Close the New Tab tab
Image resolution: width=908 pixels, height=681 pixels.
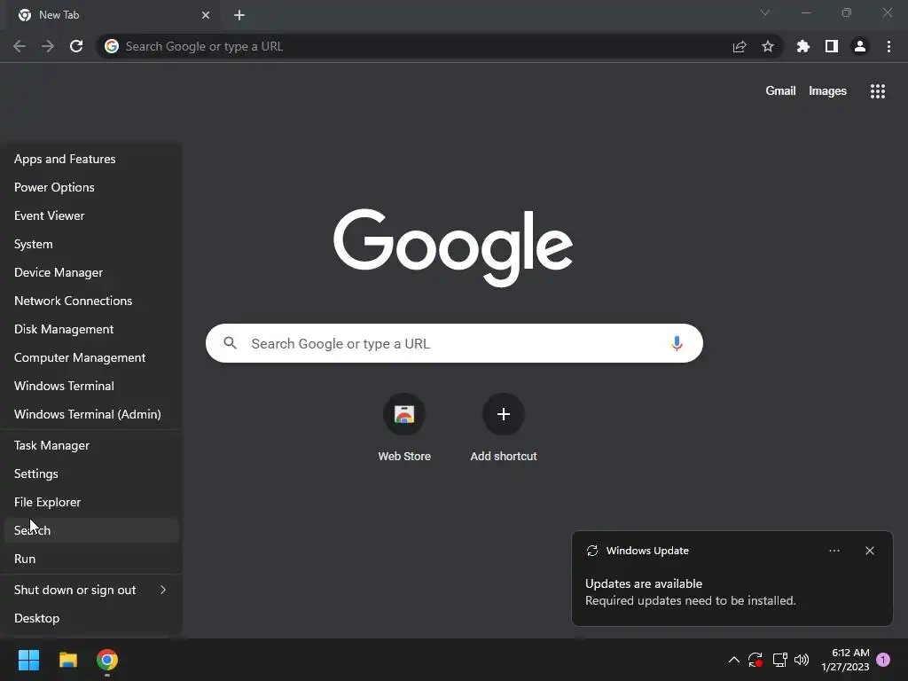(206, 15)
